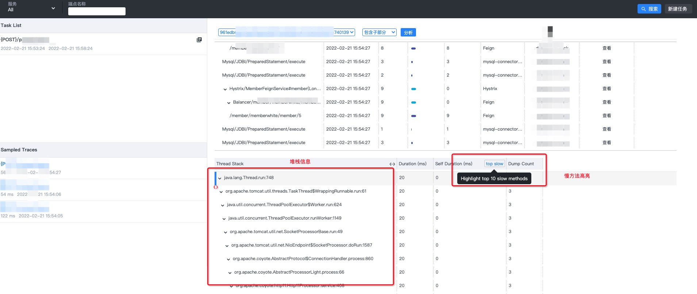Click 查看 for /member/memberwhite/member/5 row
This screenshot has width=697, height=294.
pos(606,116)
